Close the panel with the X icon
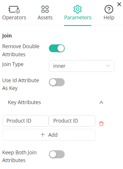Screen dimensions: 123x169 [x=119, y=4]
